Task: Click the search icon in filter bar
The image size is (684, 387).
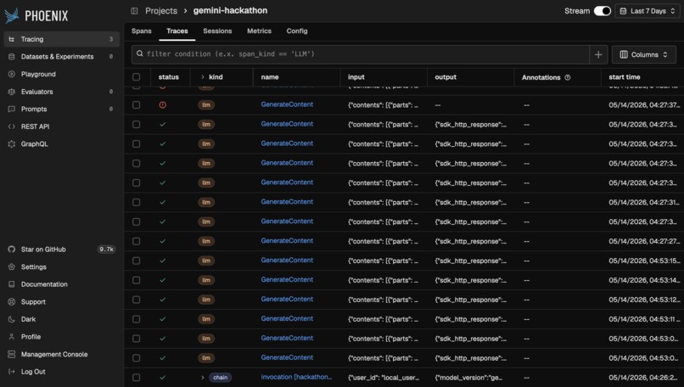Action: click(x=139, y=54)
